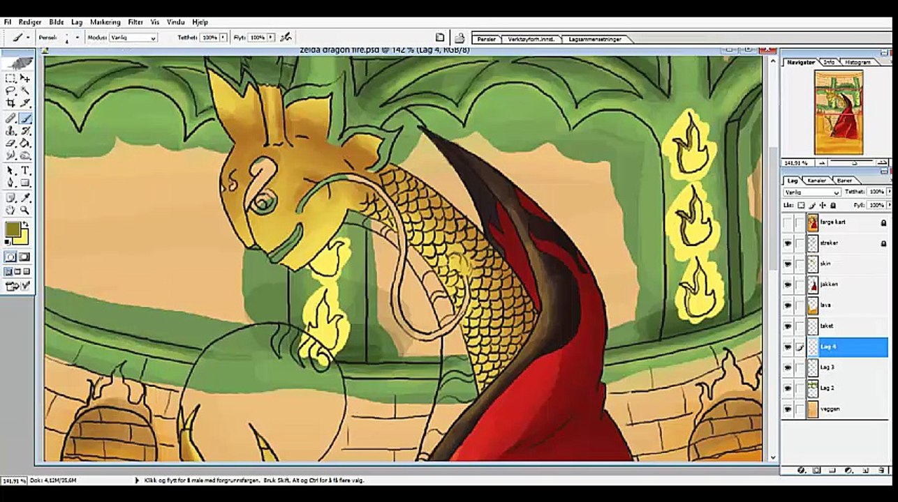898x502 pixels.
Task: Select the Brush tool in toolbox
Action: (25, 119)
